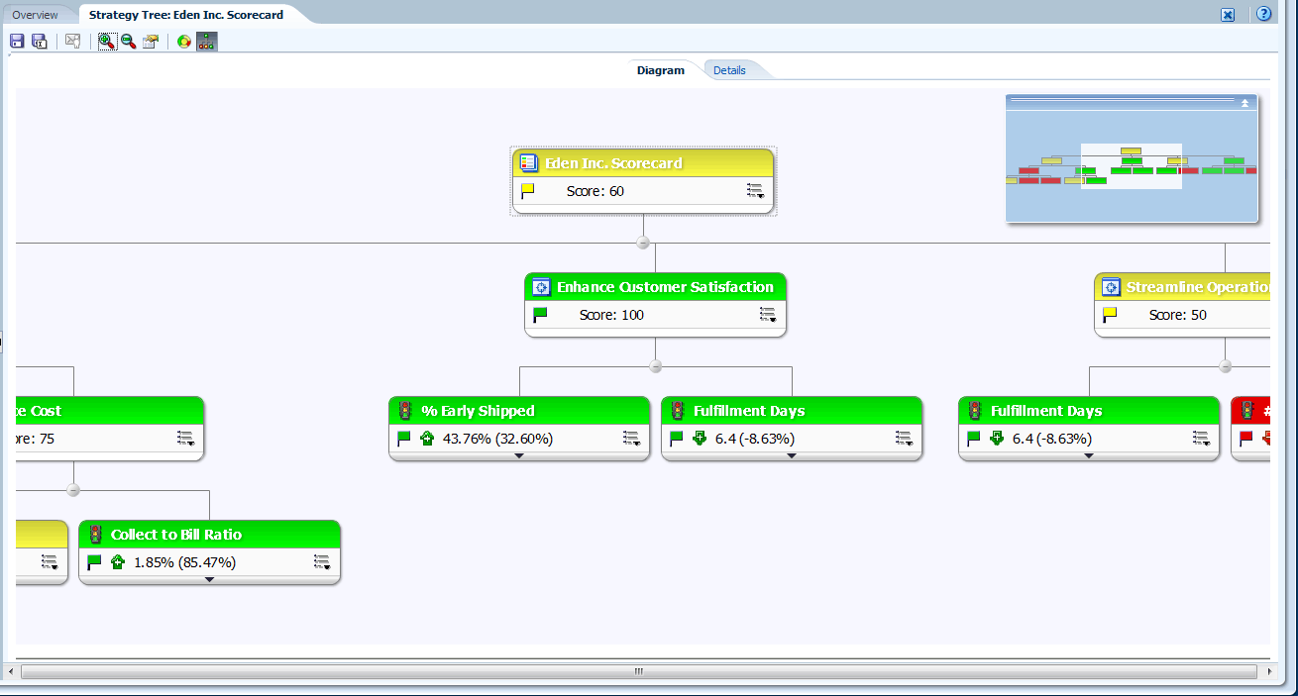Switch to the wheel type diagram view
This screenshot has width=1298, height=696.
point(184,41)
